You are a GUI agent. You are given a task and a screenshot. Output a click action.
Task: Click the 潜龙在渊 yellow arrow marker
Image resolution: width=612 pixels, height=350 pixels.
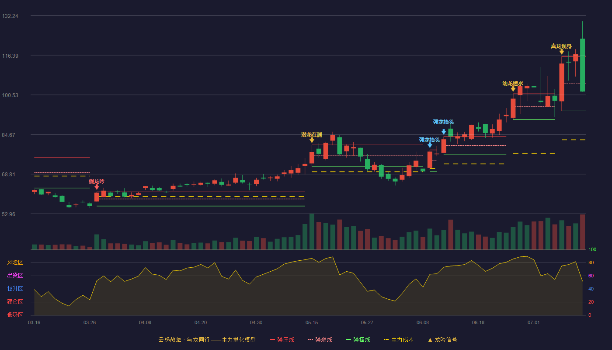pyautogui.click(x=312, y=140)
